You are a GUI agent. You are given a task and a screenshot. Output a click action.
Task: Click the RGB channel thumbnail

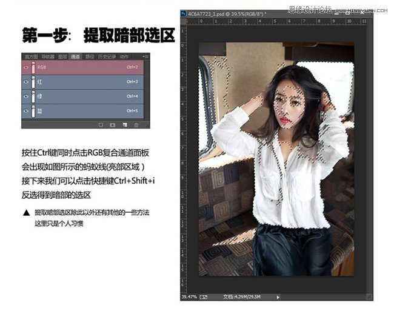(33, 67)
